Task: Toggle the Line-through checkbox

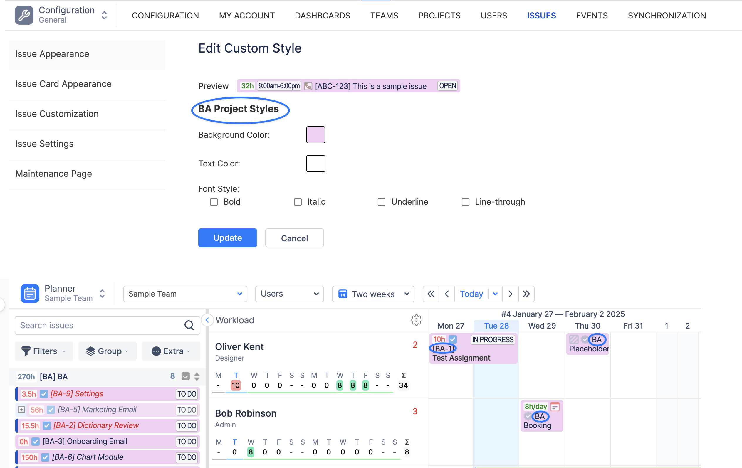Action: [465, 202]
